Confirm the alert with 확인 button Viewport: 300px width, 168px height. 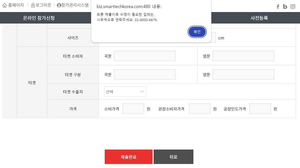coord(197,32)
